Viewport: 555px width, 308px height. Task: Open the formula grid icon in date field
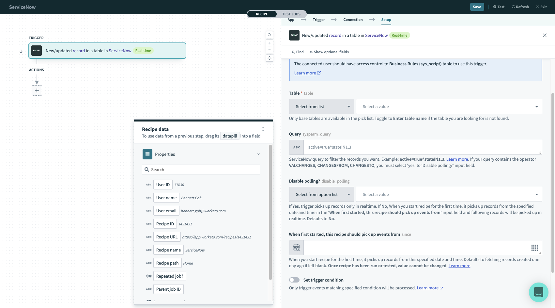click(534, 248)
